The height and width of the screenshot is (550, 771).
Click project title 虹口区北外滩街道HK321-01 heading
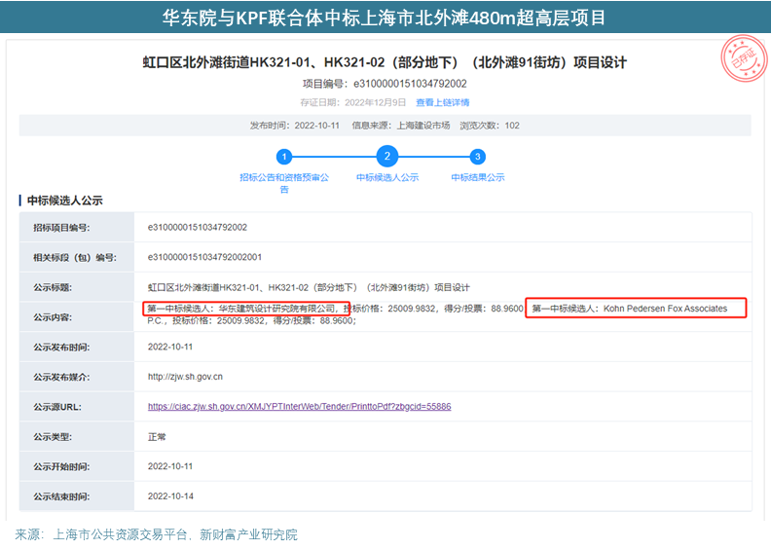click(x=385, y=62)
